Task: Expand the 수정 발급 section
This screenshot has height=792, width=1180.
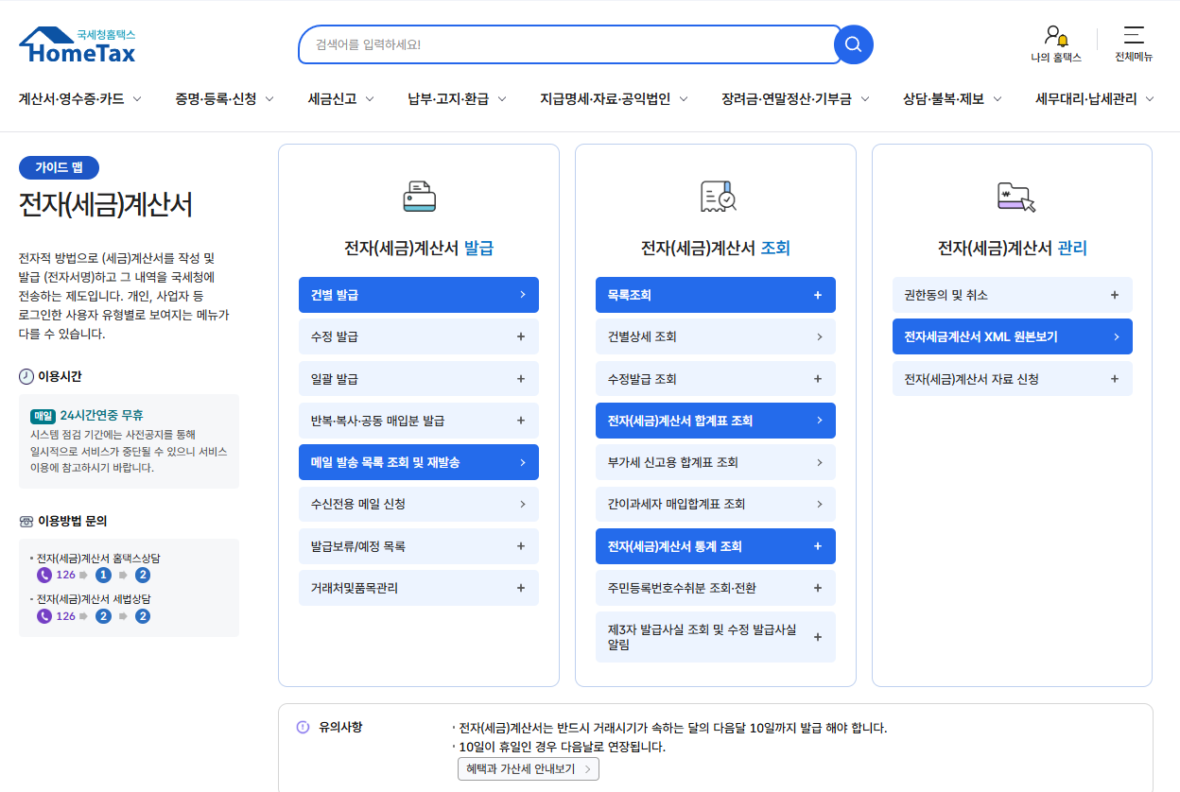Action: point(418,336)
